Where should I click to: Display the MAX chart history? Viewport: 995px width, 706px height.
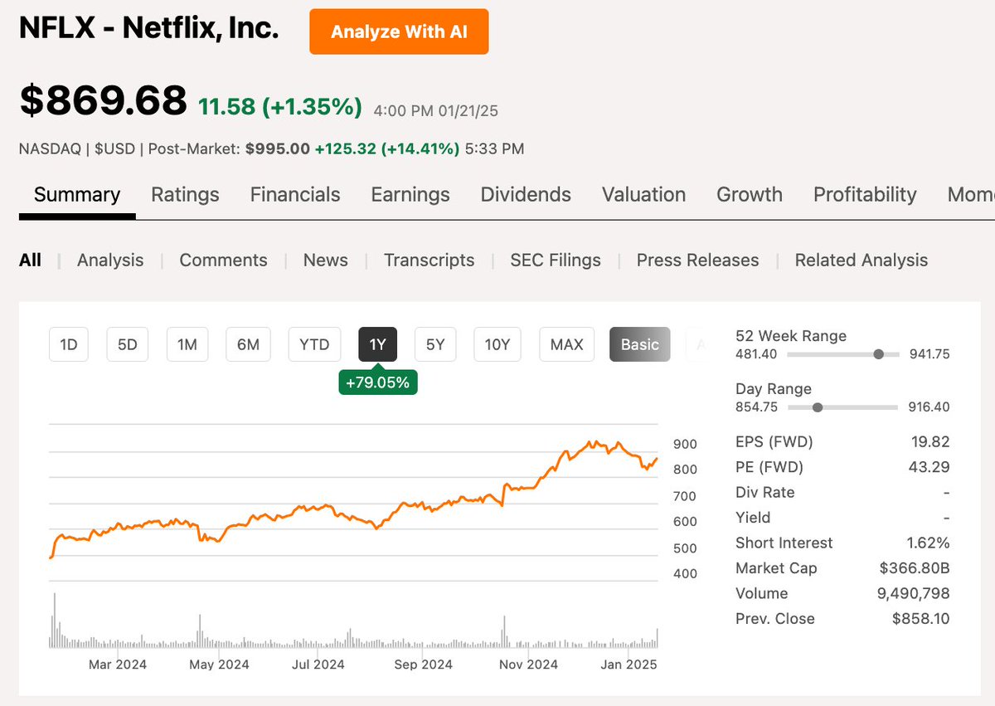coord(566,343)
